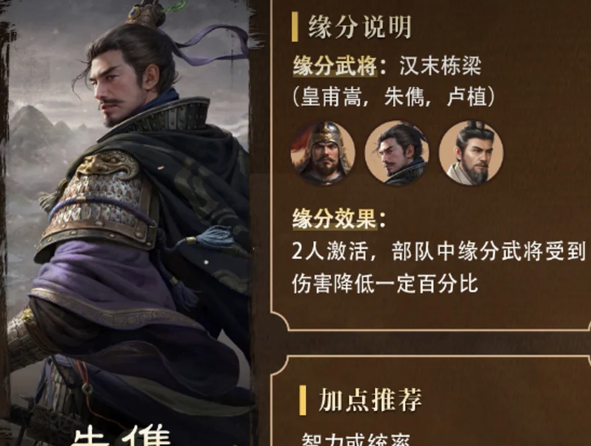
Task: Tap the bearded Lu Zhi portrait
Action: (471, 153)
